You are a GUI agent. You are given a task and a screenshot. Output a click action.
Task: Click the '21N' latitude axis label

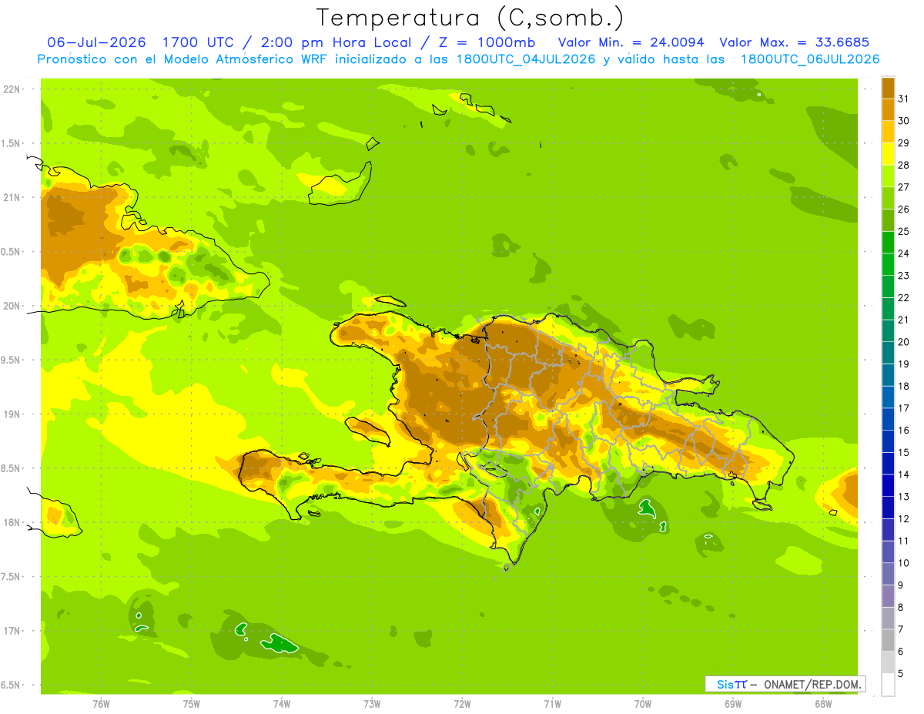point(12,197)
